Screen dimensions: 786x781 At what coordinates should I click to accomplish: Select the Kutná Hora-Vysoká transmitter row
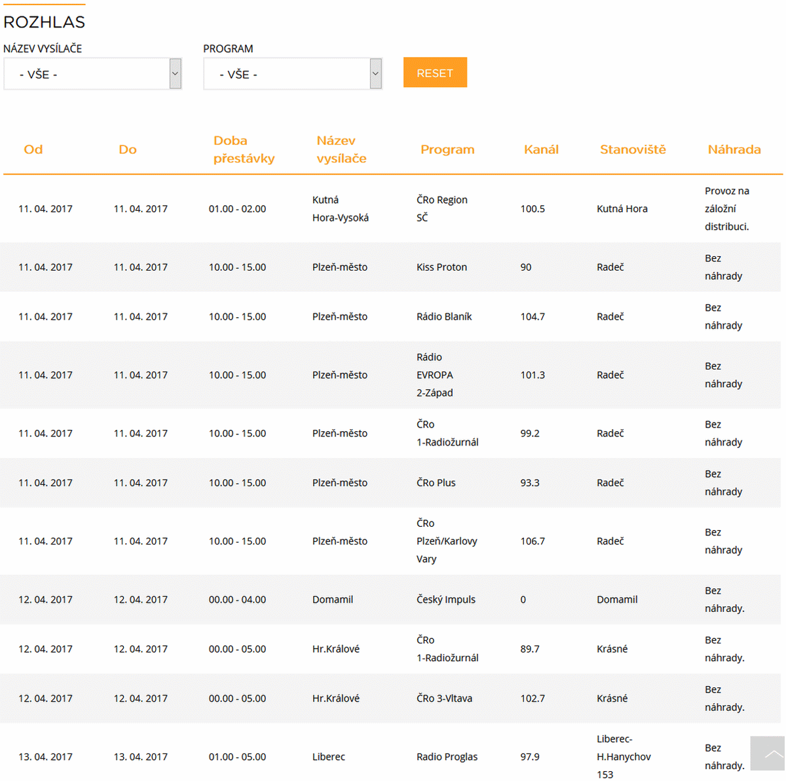pos(340,209)
